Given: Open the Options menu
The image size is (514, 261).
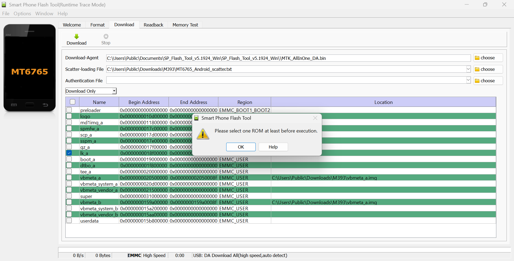Looking at the screenshot, I should [22, 14].
